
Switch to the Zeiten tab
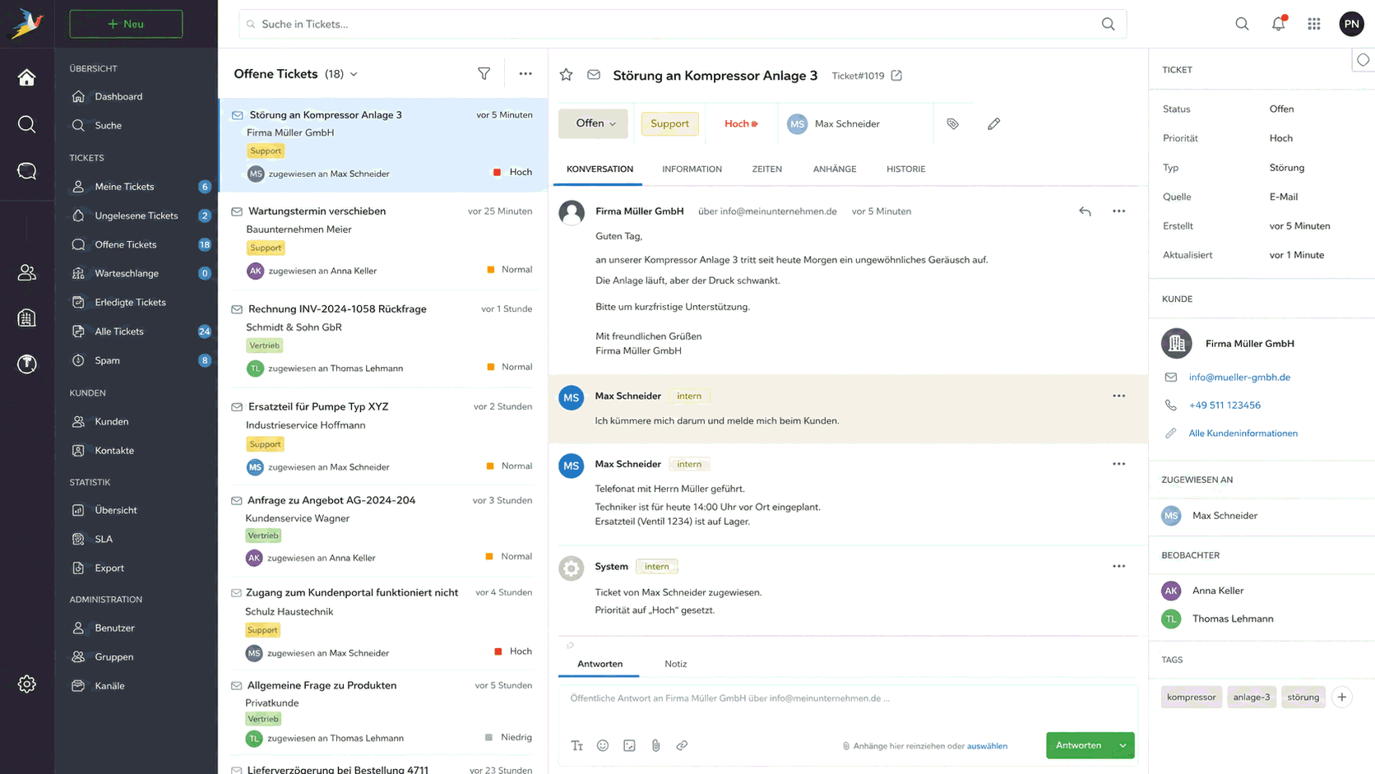point(766,169)
